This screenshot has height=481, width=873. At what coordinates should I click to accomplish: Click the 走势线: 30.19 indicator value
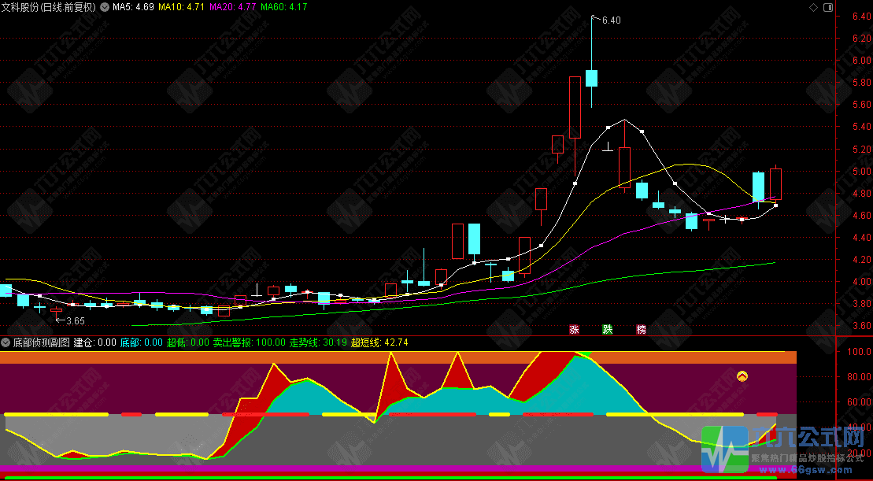click(x=318, y=342)
